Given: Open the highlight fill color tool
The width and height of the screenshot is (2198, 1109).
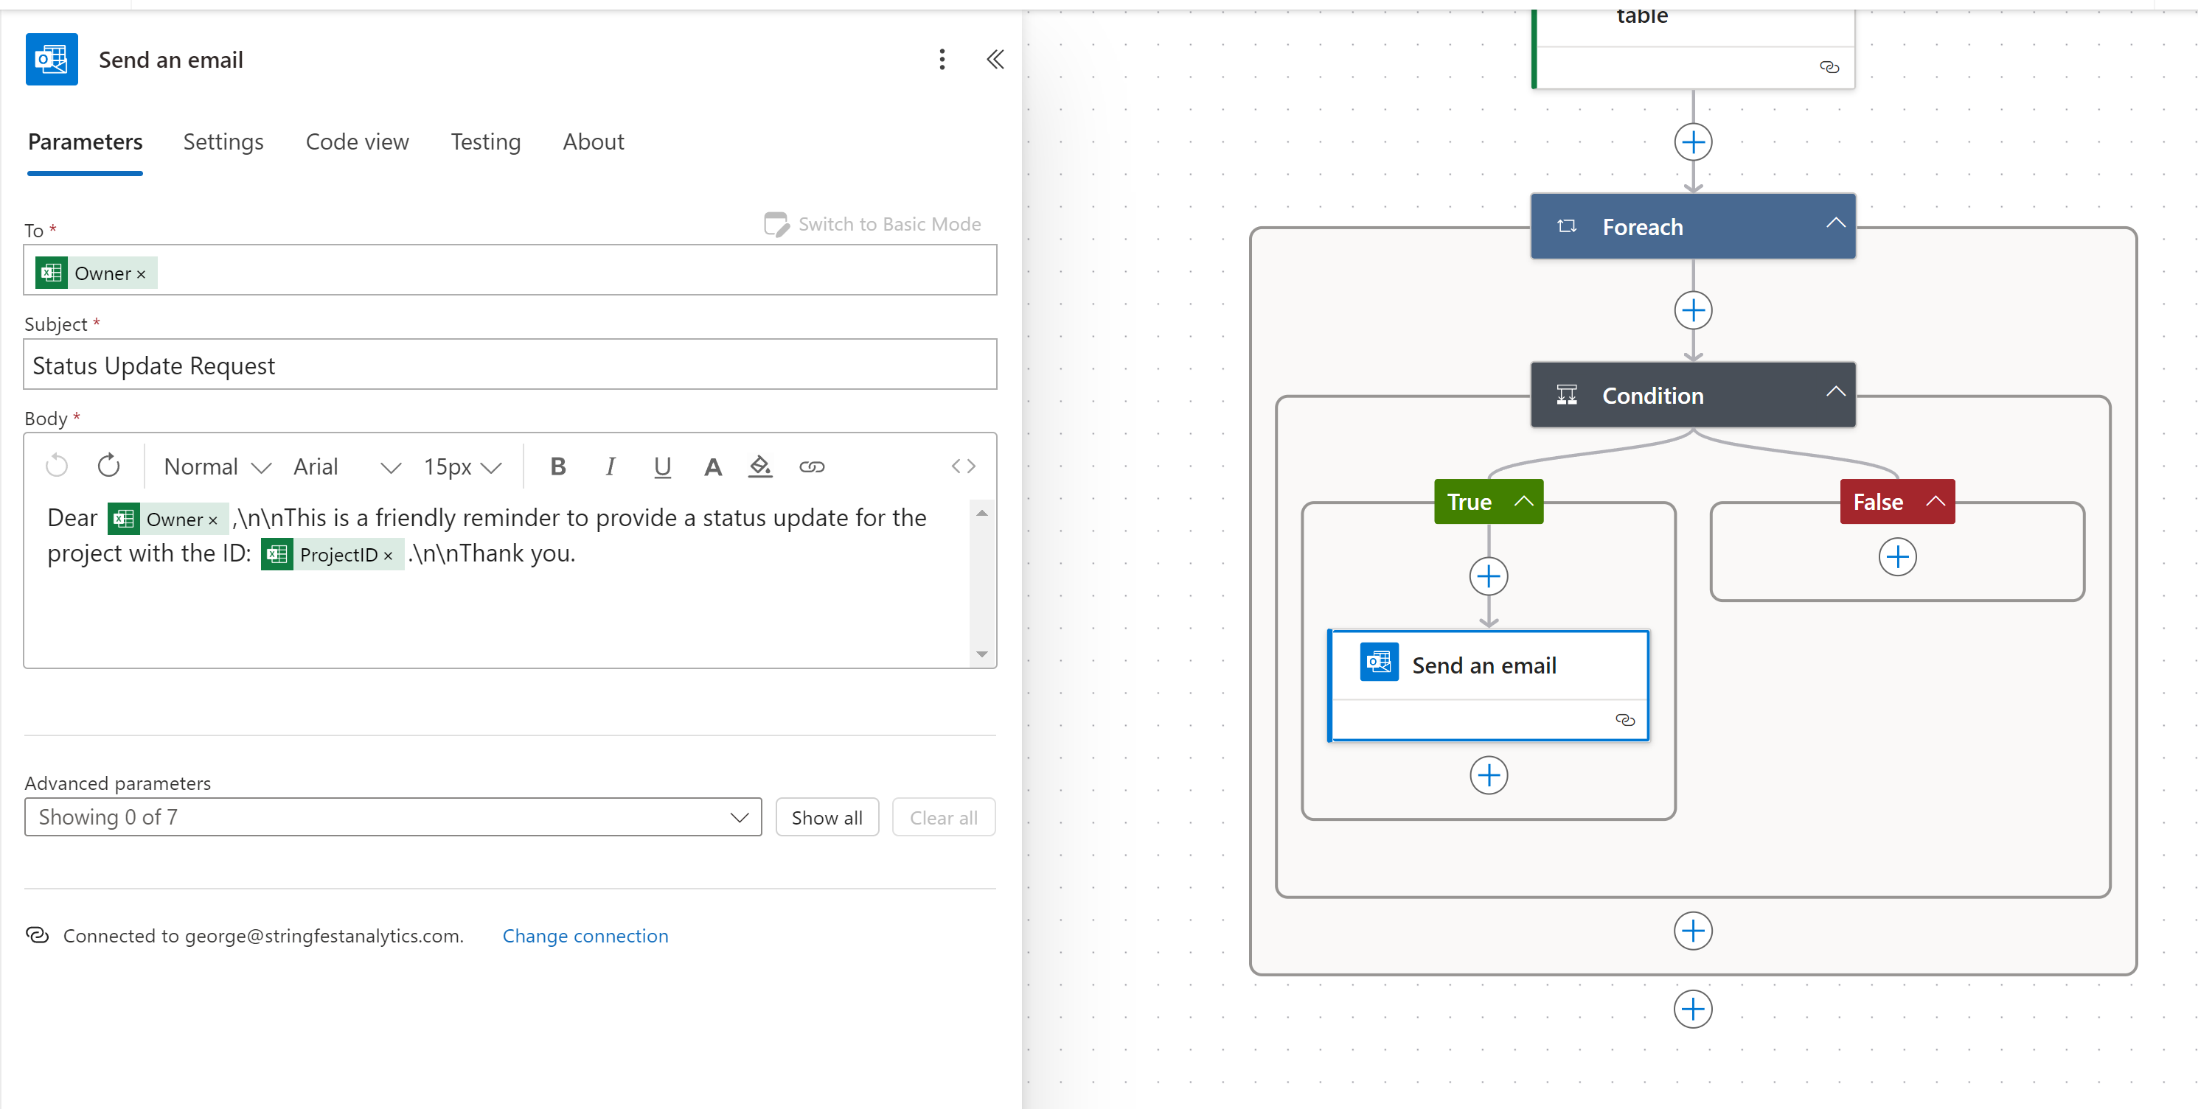Looking at the screenshot, I should click(759, 466).
